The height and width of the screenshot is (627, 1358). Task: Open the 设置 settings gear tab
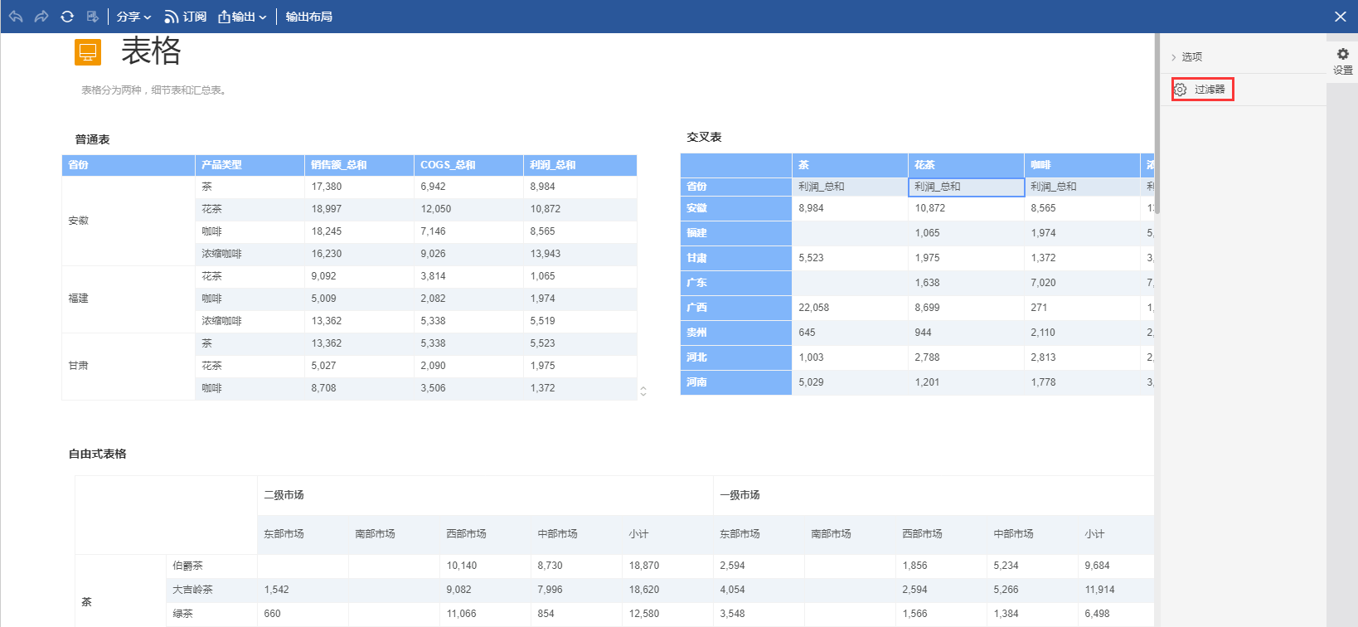tap(1342, 61)
